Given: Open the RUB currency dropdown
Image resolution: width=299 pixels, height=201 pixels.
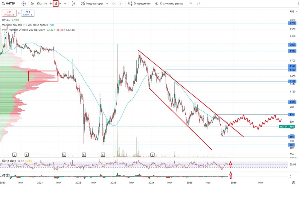Looking at the screenshot, I should click(293, 12).
